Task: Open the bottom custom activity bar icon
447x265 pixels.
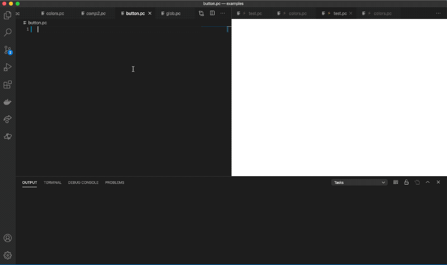Action: coord(8,136)
